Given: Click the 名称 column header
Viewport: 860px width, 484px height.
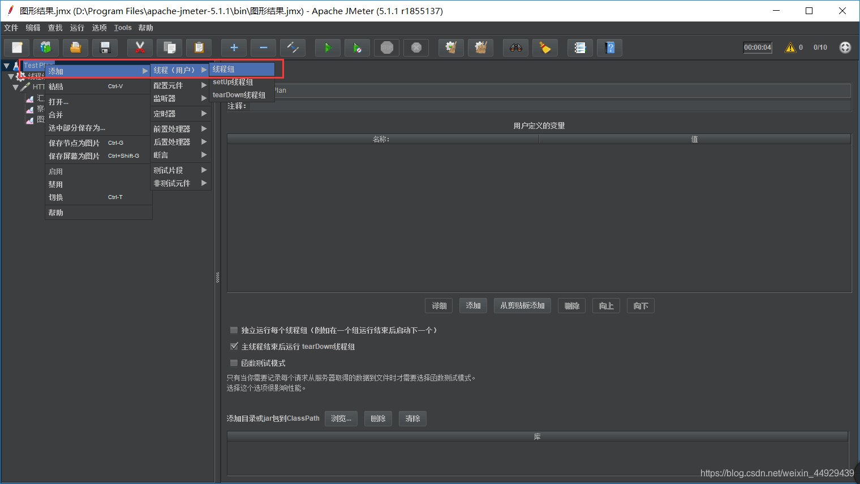Looking at the screenshot, I should 383,139.
